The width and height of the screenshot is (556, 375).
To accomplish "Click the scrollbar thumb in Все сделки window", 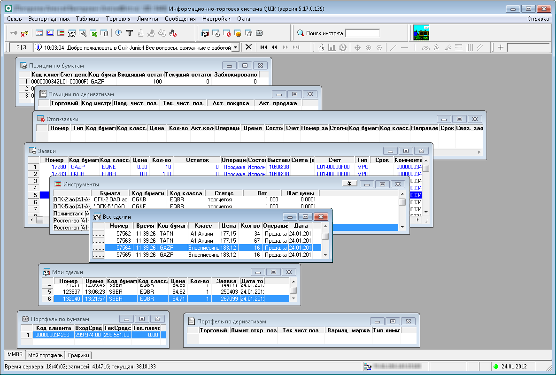I will pyautogui.click(x=325, y=236).
